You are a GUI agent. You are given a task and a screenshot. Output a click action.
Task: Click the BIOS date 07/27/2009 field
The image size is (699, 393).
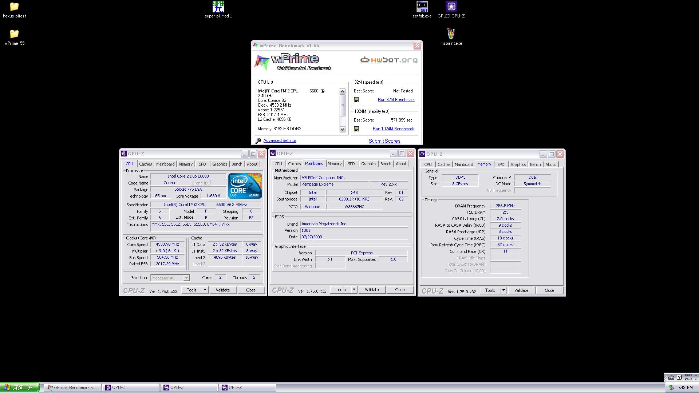(x=354, y=237)
